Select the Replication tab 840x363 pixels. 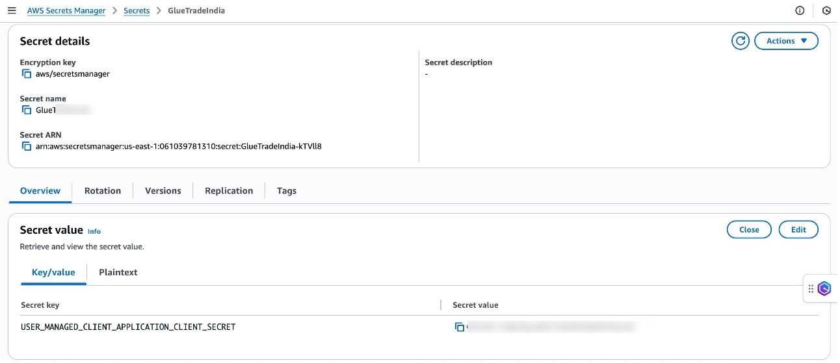click(x=229, y=191)
